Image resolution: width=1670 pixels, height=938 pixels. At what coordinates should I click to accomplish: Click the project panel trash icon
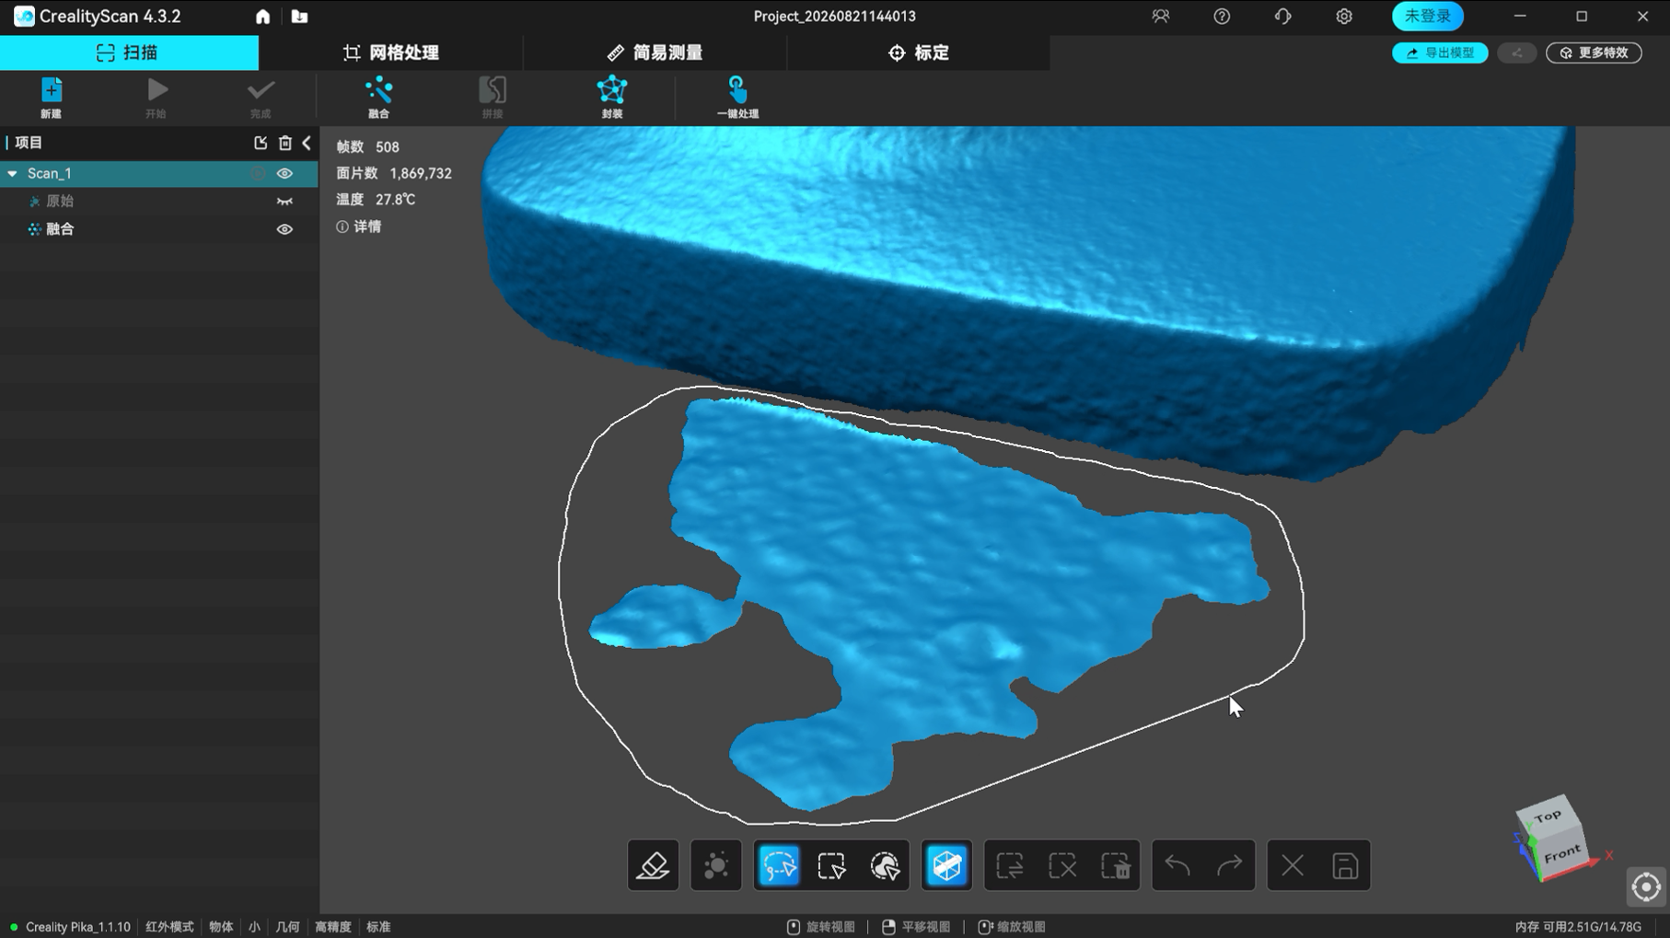pyautogui.click(x=285, y=143)
